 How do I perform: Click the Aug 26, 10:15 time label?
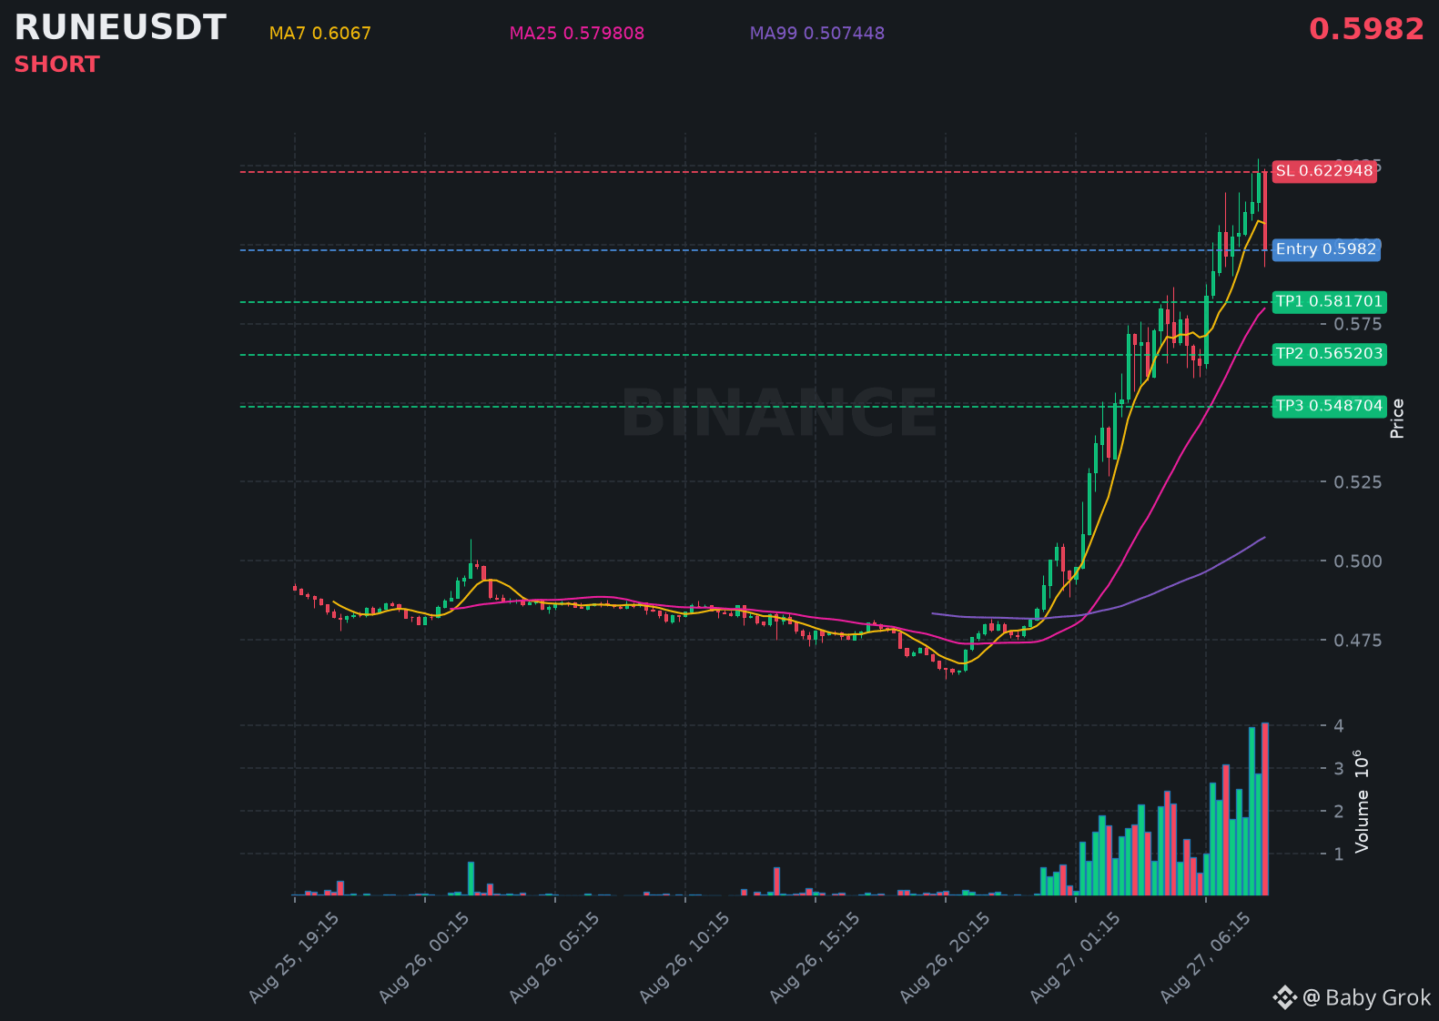click(684, 958)
